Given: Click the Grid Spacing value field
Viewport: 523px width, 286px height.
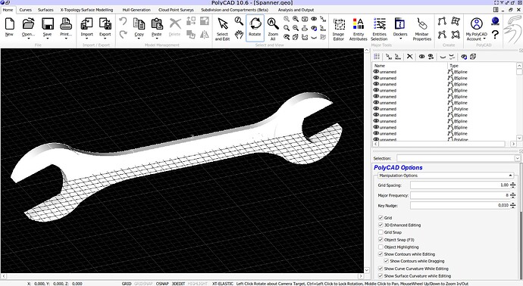Looking at the screenshot, I should [460, 185].
